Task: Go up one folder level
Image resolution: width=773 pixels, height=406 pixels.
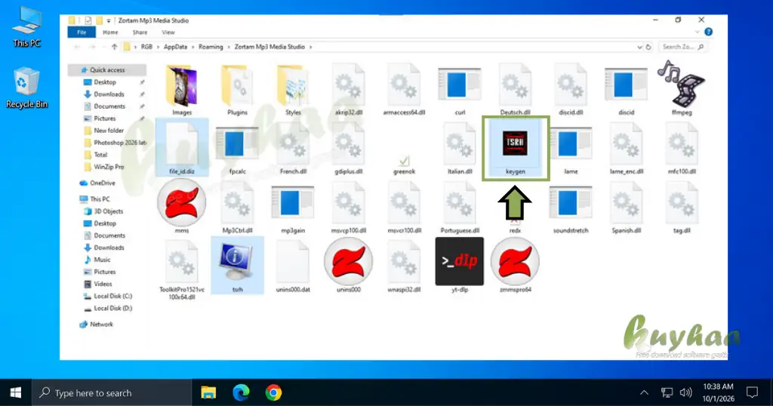Action: pyautogui.click(x=115, y=47)
